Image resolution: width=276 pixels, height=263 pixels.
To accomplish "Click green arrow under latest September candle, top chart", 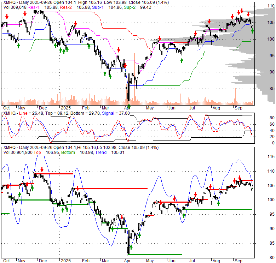I will coord(252,31).
